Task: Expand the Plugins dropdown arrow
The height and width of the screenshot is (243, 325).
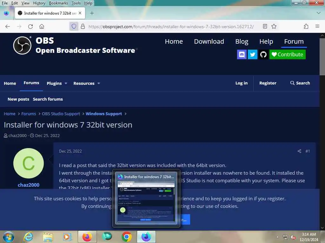Action: tap(66, 83)
